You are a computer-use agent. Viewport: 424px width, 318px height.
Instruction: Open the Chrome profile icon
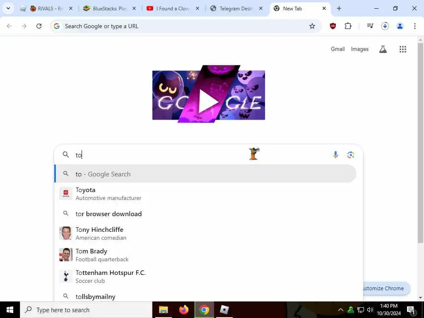pyautogui.click(x=400, y=26)
